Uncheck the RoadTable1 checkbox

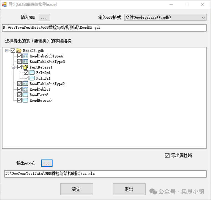(19, 89)
